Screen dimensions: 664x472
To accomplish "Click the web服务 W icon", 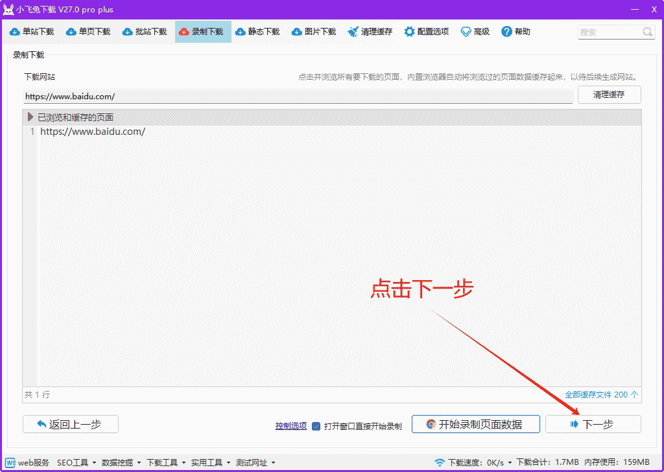I will click(x=10, y=462).
